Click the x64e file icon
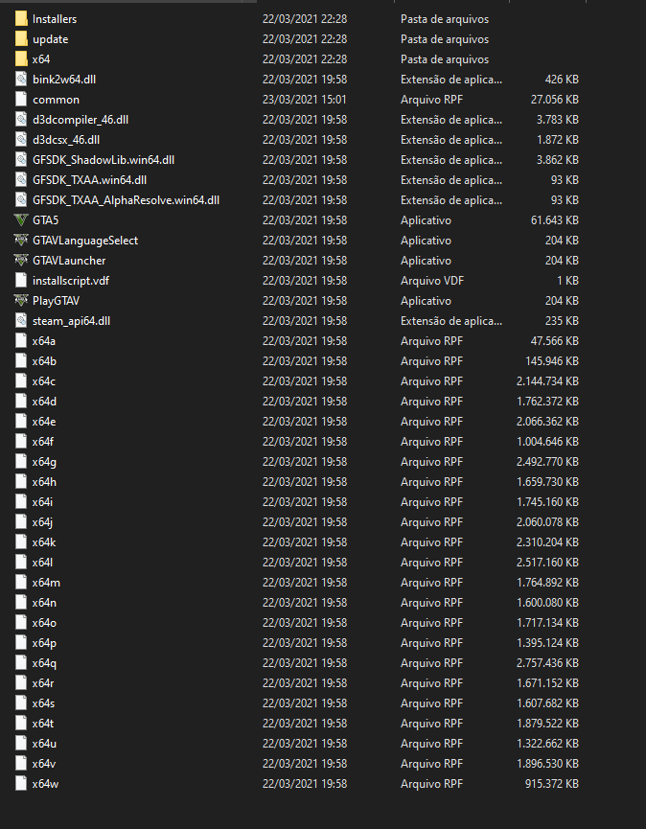The image size is (646, 829). click(21, 422)
